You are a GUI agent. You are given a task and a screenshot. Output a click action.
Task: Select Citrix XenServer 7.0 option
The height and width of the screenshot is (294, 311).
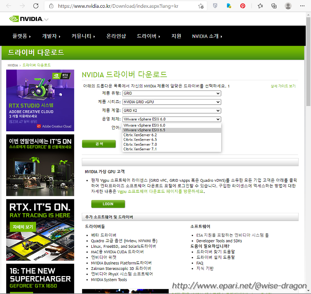point(172,144)
